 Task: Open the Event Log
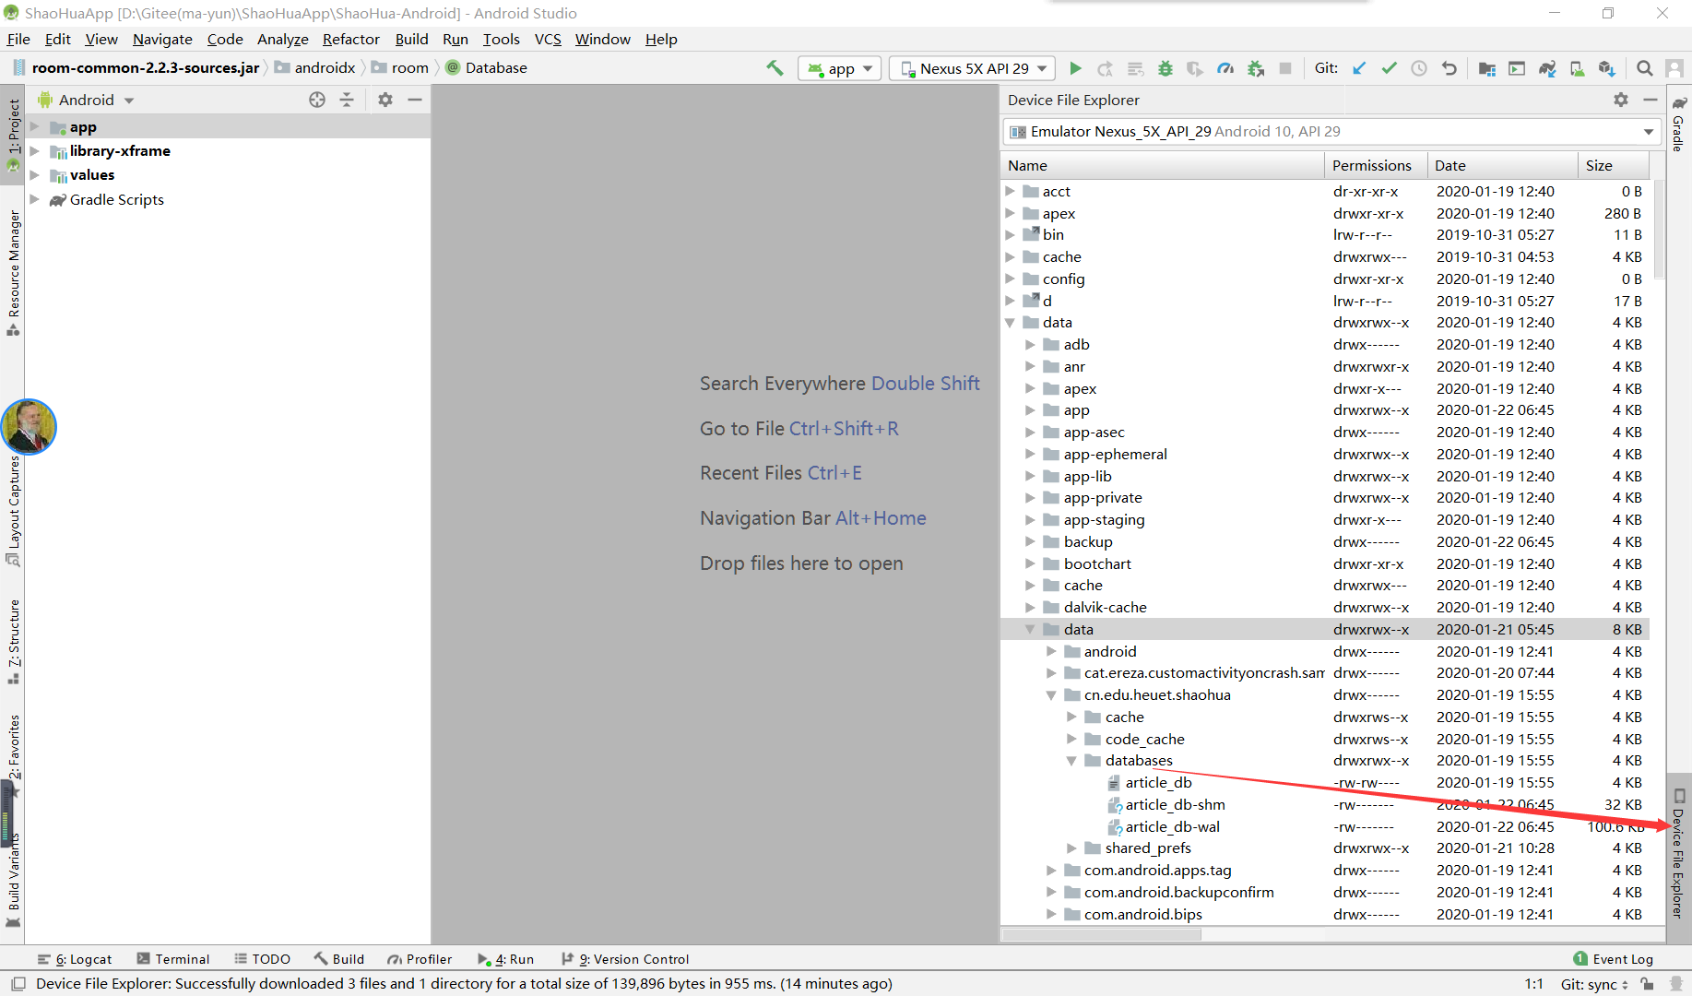(1621, 958)
